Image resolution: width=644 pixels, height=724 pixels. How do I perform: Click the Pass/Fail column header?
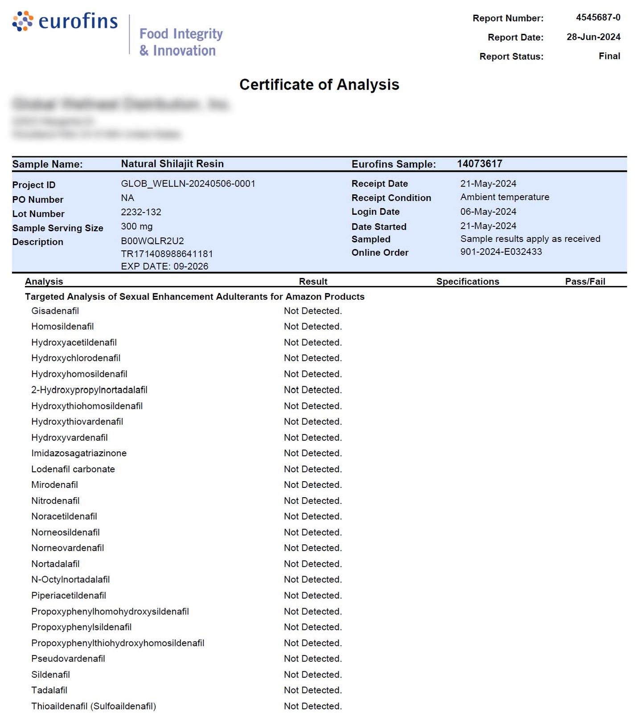click(x=585, y=281)
